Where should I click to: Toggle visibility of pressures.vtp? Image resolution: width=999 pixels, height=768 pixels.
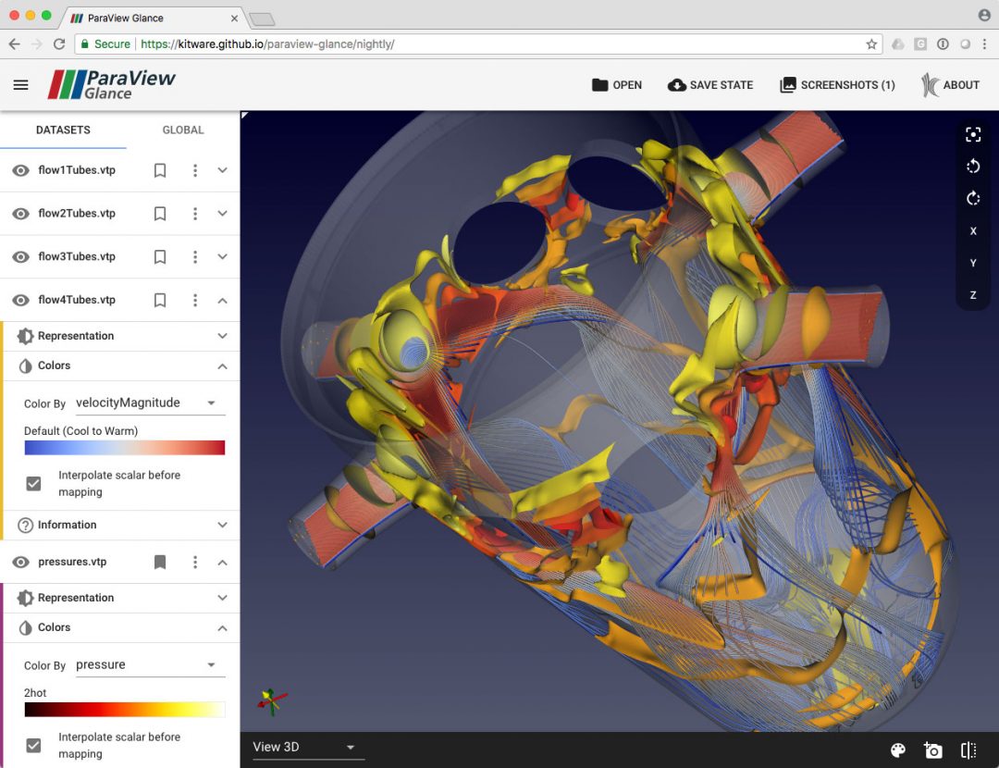point(20,563)
